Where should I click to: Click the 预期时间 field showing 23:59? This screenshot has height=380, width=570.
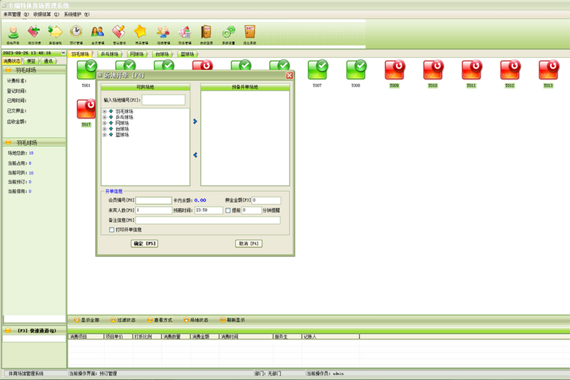[x=208, y=210]
